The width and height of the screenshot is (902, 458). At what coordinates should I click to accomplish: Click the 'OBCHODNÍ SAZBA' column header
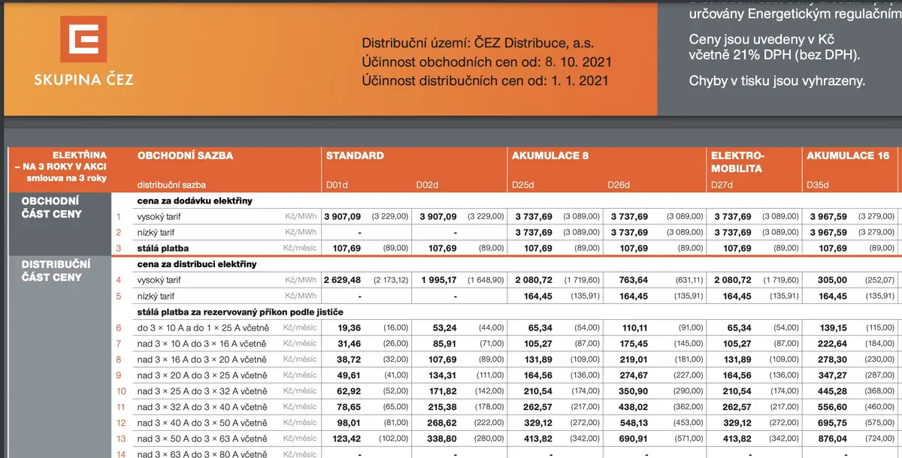pyautogui.click(x=185, y=155)
